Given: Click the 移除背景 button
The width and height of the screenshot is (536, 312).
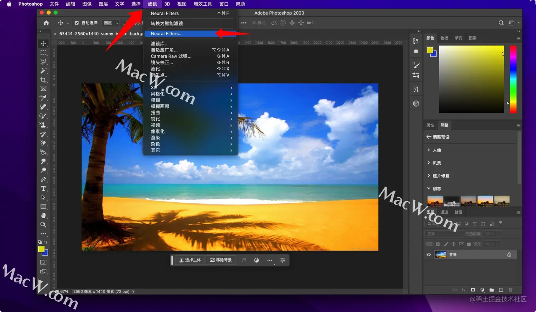Looking at the screenshot, I should point(221,260).
